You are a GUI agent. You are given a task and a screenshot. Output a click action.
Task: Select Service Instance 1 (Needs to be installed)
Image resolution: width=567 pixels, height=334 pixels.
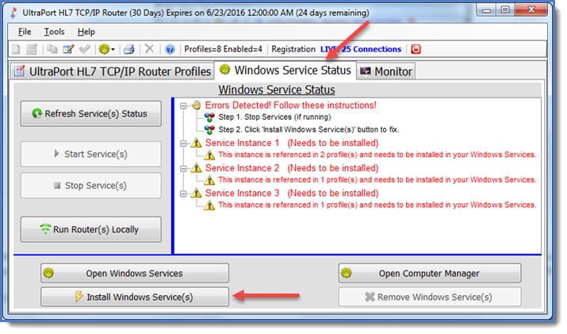(x=292, y=143)
